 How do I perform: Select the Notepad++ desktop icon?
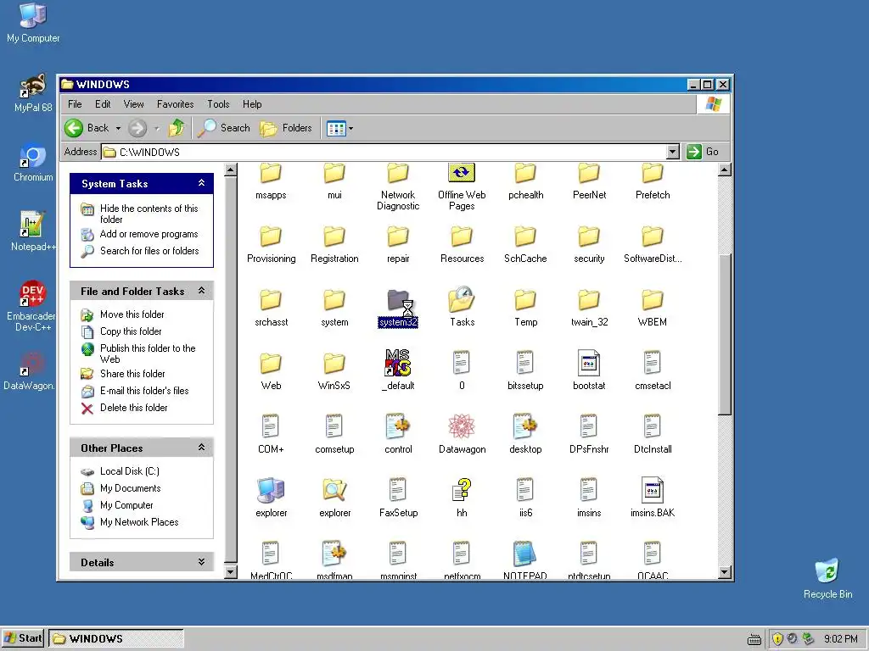pos(33,232)
